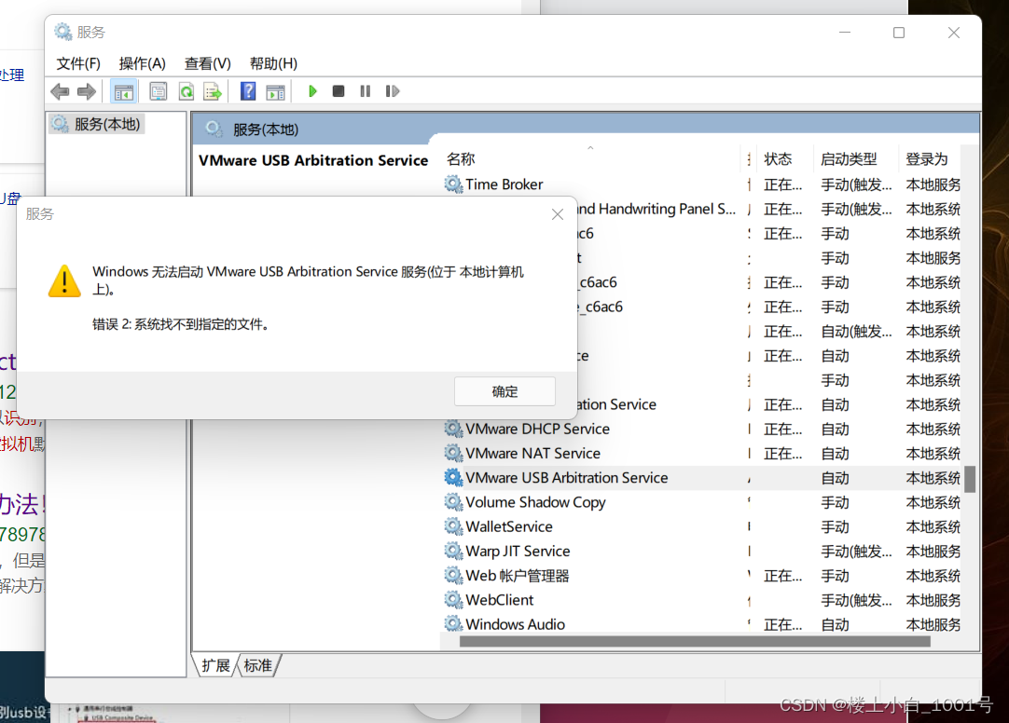1009x723 pixels.
Task: Select the Web 帐户管理器 service row
Action: pyautogui.click(x=701, y=575)
